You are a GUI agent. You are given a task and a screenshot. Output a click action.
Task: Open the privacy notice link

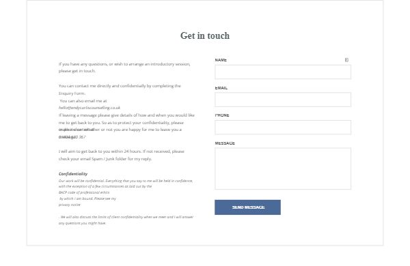pyautogui.click(x=70, y=205)
